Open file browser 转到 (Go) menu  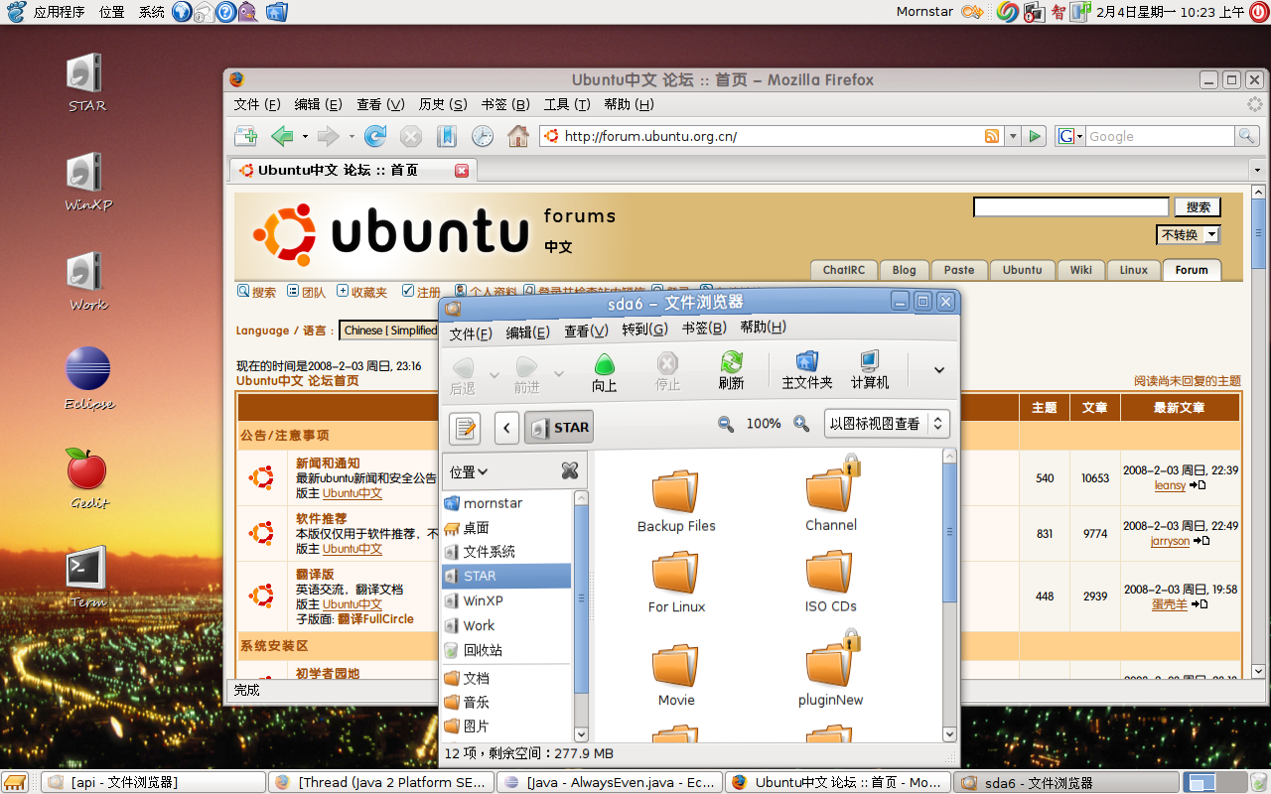644,331
